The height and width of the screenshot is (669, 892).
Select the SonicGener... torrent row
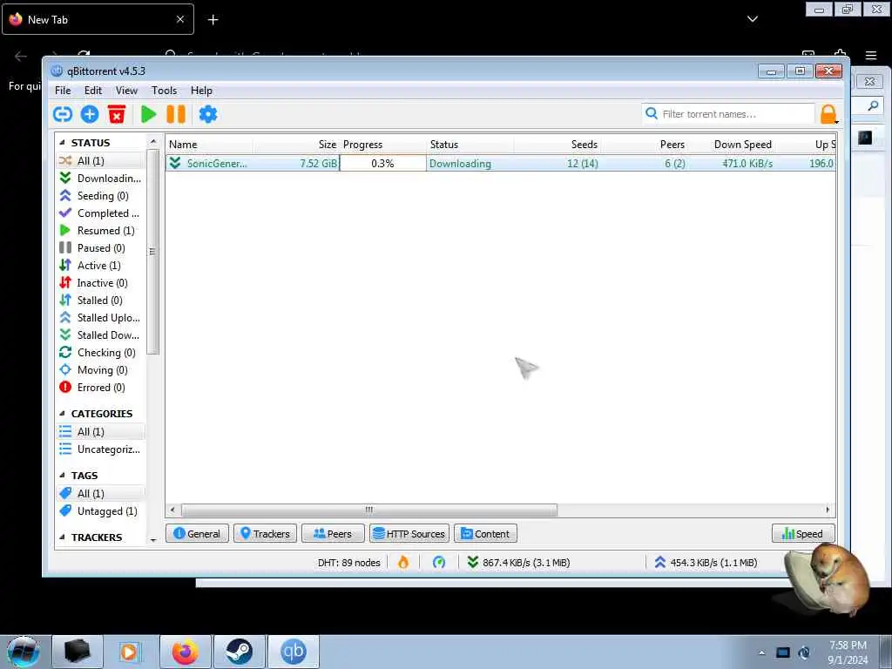pyautogui.click(x=501, y=163)
